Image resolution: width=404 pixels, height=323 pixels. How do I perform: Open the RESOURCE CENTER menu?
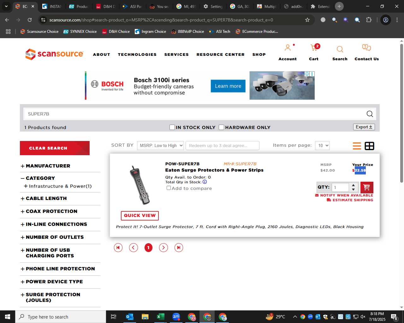(221, 55)
